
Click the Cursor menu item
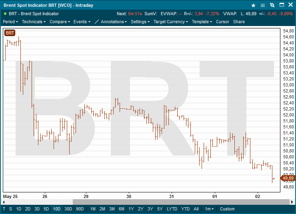(x=222, y=22)
